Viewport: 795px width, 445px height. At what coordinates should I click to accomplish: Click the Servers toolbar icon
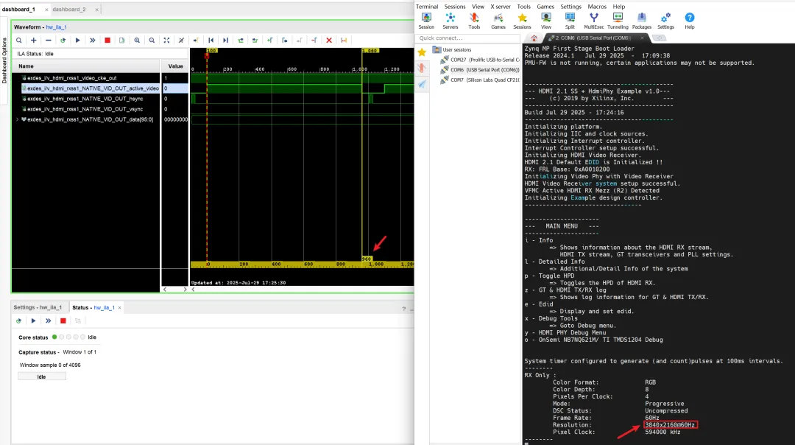point(451,21)
